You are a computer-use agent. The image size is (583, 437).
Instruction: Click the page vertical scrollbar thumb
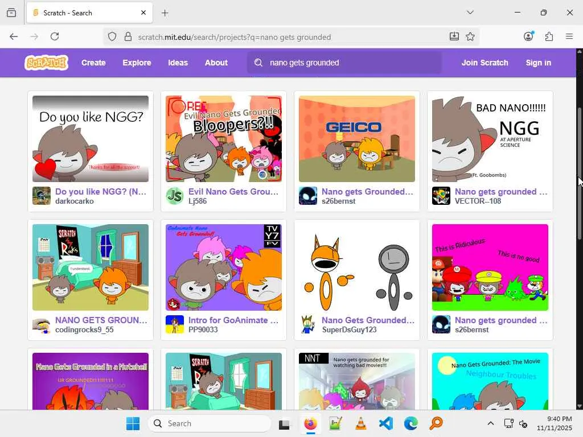[x=579, y=175]
